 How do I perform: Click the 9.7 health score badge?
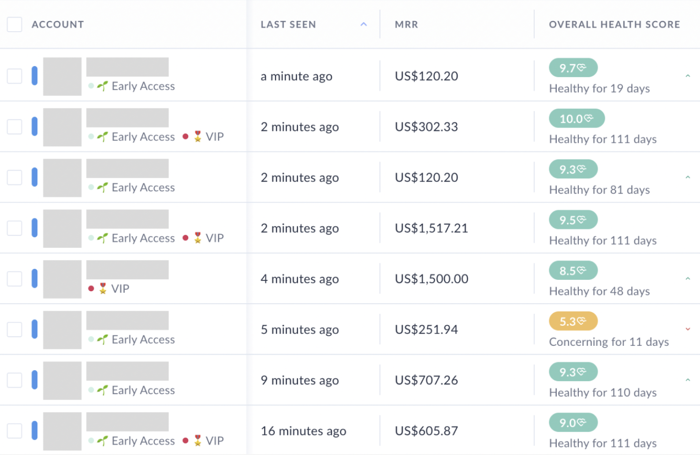pos(573,68)
